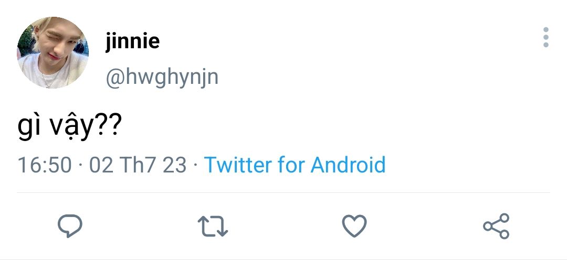Viewport: 567px width, 260px height.
Task: Open jinnie's profile picture
Action: (52, 53)
